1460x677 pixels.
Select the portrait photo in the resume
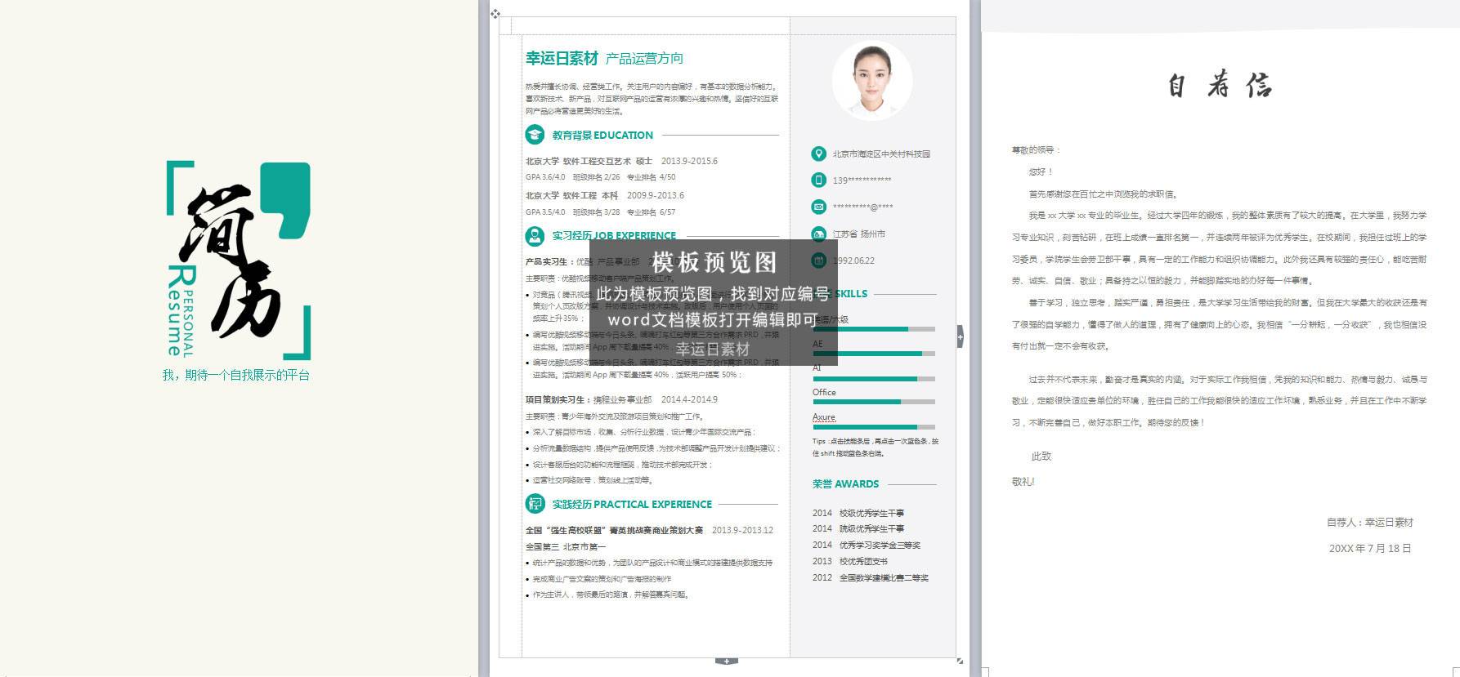[x=872, y=81]
